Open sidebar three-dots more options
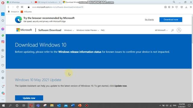193x108 pixels. 3,100
